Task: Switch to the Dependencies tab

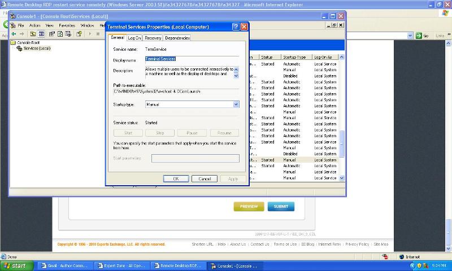Action: 177,38
